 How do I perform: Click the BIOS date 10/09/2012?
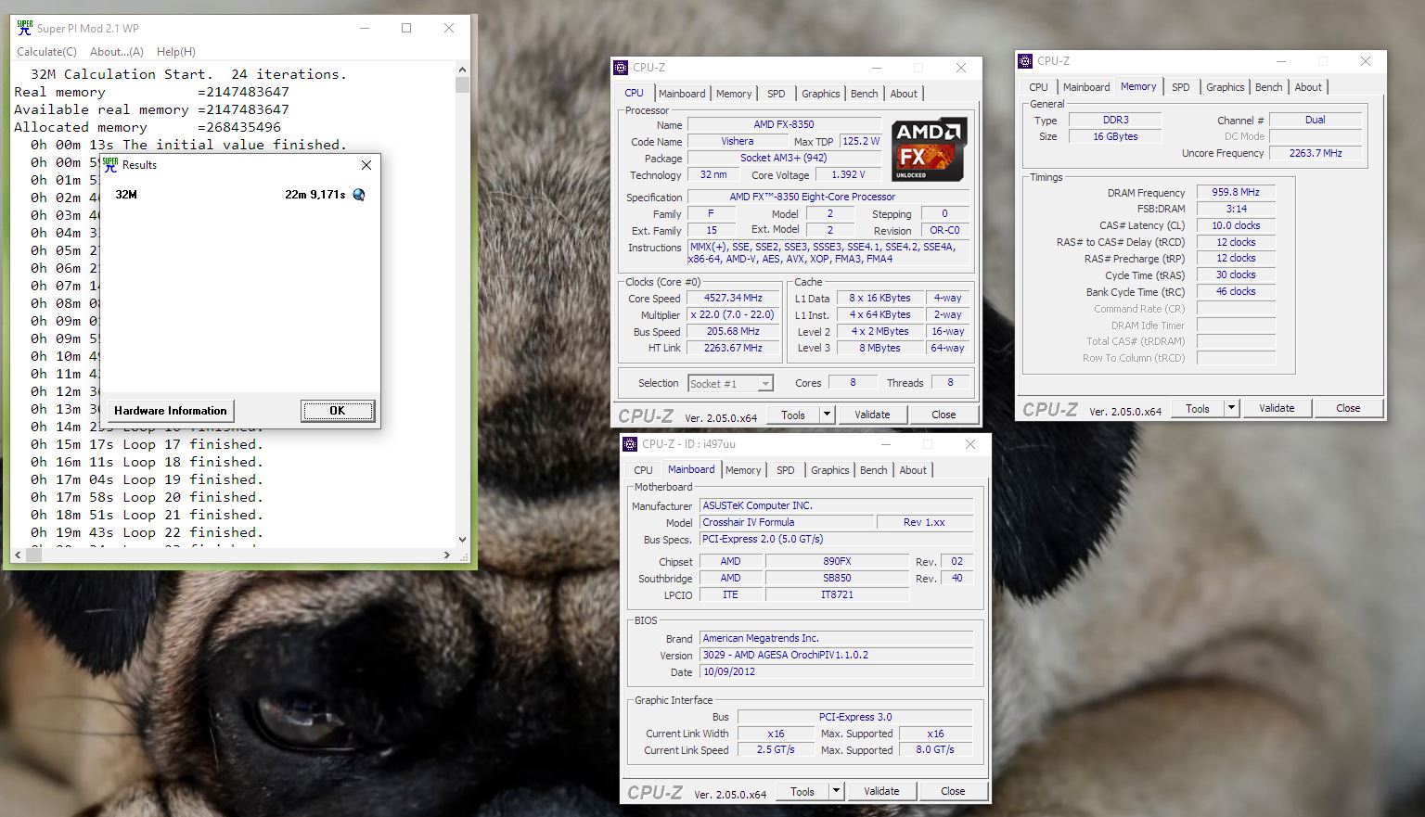[837, 672]
